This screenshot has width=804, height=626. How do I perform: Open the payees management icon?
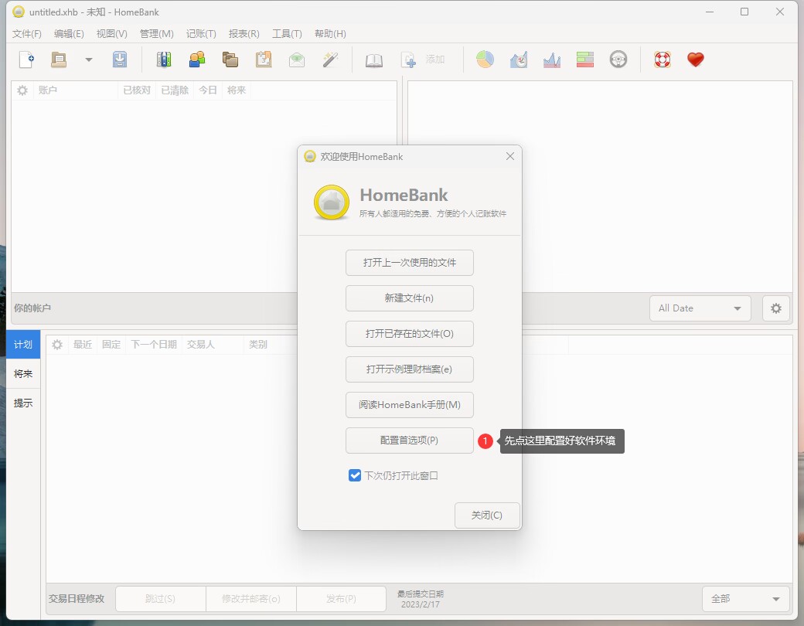pyautogui.click(x=197, y=60)
